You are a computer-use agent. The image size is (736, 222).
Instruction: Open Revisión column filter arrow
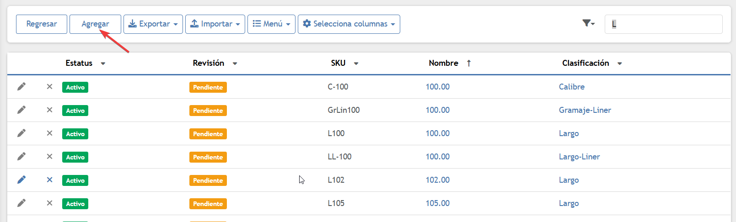(235, 63)
